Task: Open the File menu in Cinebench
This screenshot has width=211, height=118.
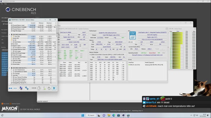Action: (2, 4)
